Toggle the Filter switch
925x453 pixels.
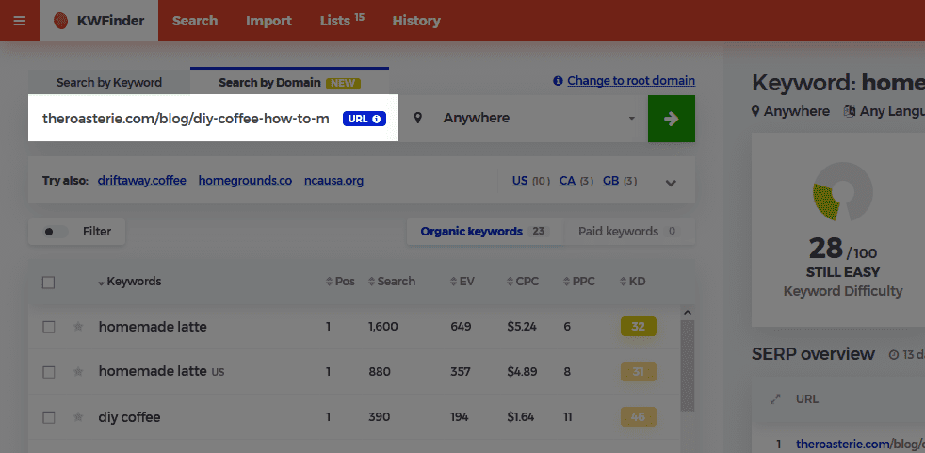(x=56, y=232)
